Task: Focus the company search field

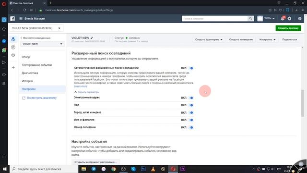Action: click(x=215, y=18)
